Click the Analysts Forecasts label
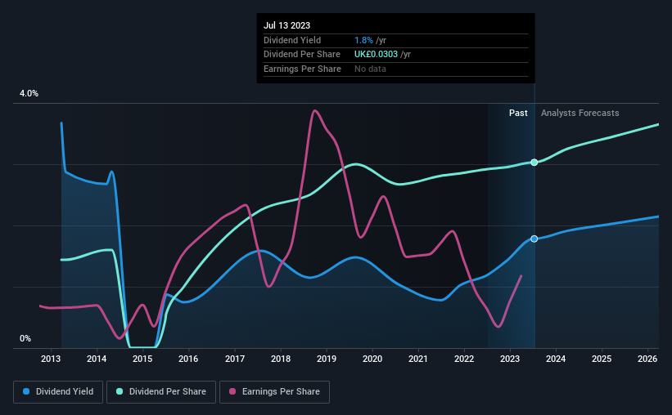 pos(580,113)
